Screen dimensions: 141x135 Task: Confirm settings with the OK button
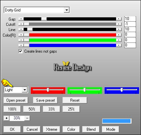point(12,129)
